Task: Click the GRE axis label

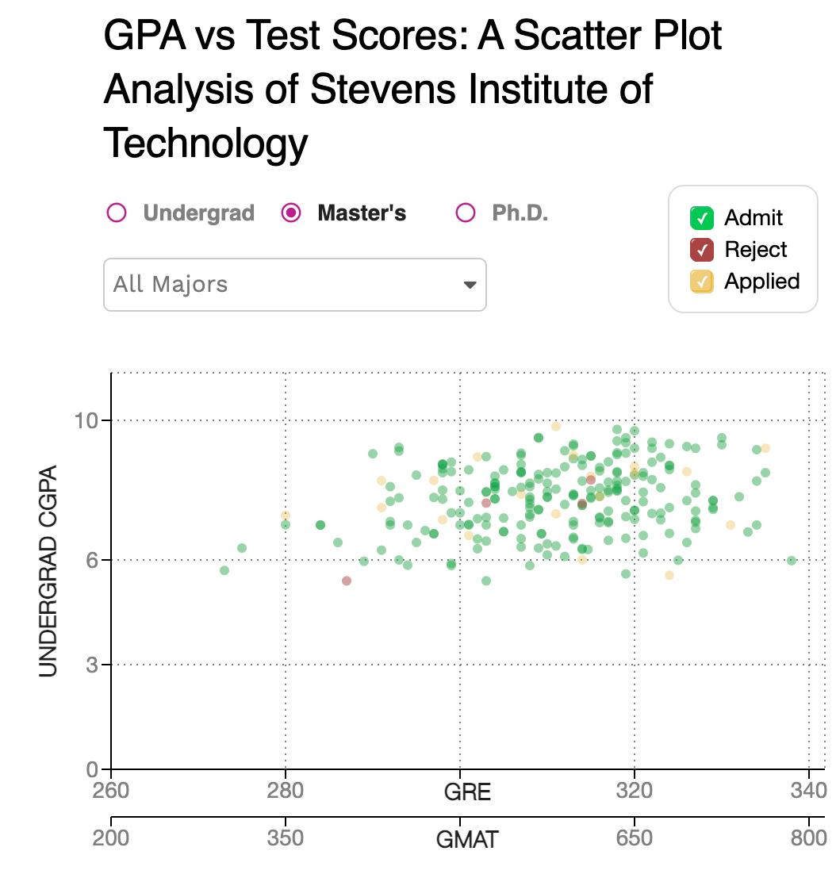Action: click(x=467, y=792)
